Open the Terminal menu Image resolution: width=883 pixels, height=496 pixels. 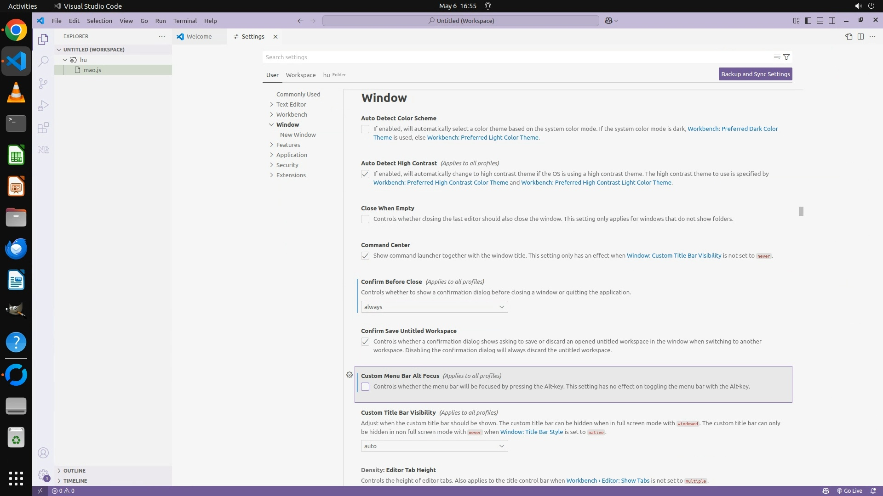pos(185,21)
